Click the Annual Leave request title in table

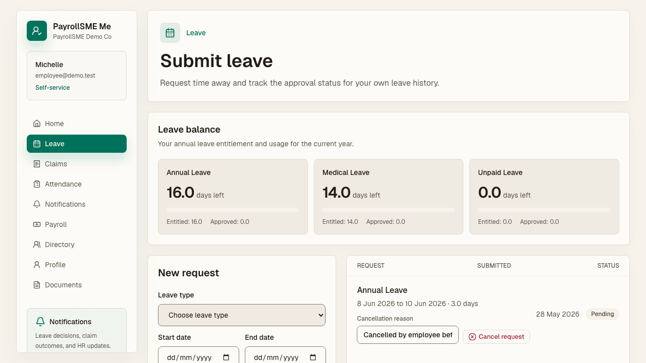(382, 290)
